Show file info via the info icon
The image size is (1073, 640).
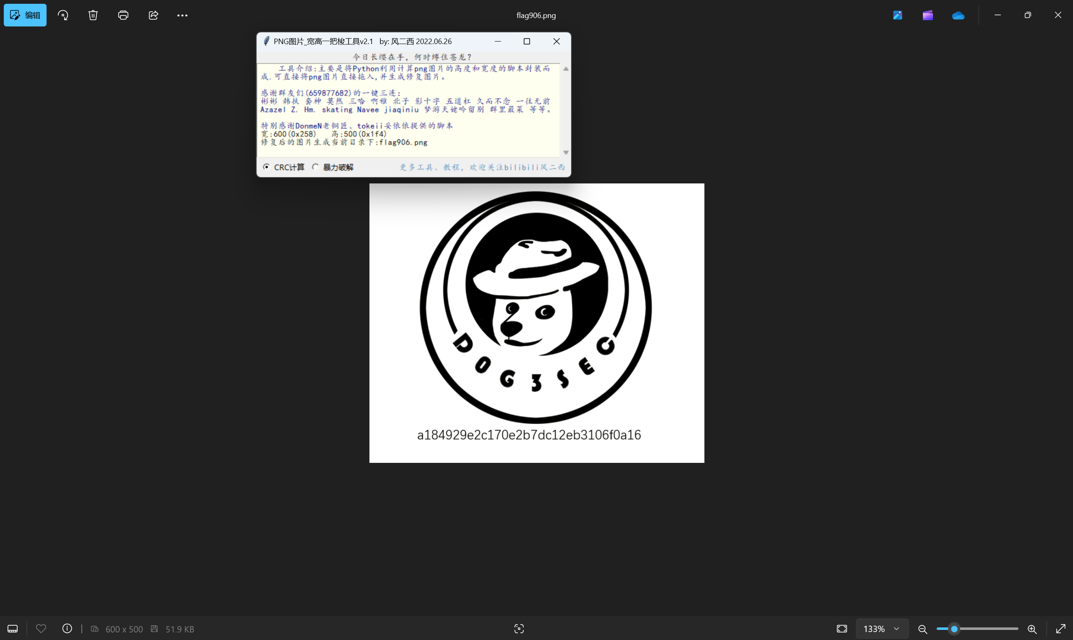click(x=67, y=629)
